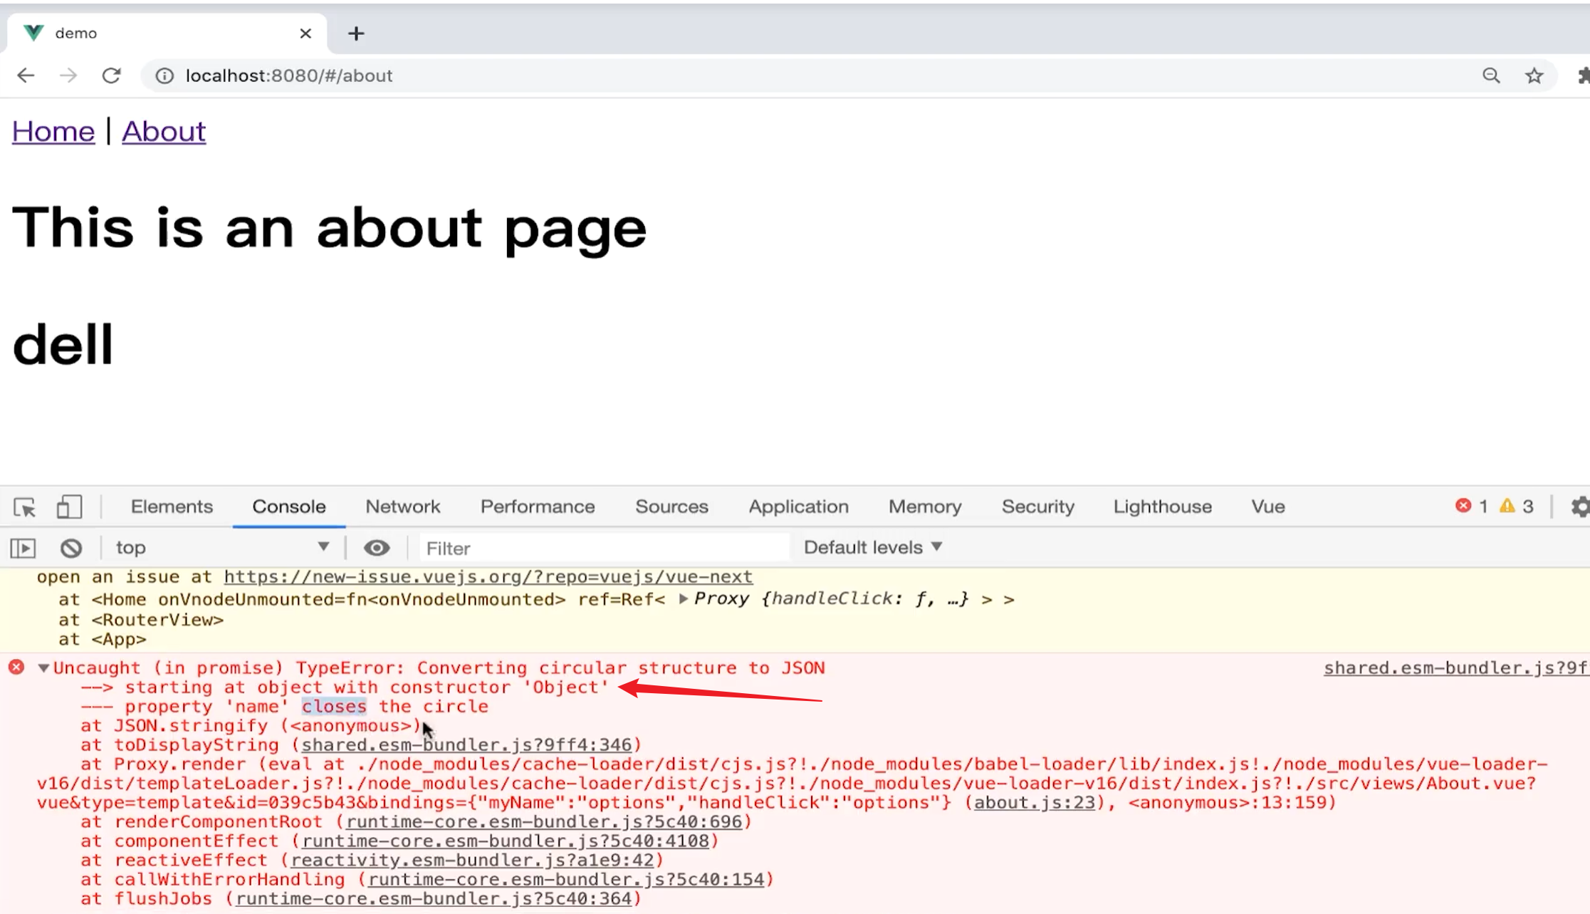Reload the page with refresh icon
Image resolution: width=1590 pixels, height=914 pixels.
(x=112, y=76)
